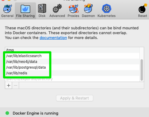149x117 pixels.
Task: Select the /var/lib/postgresql/data entry
Action: [x=72, y=67]
